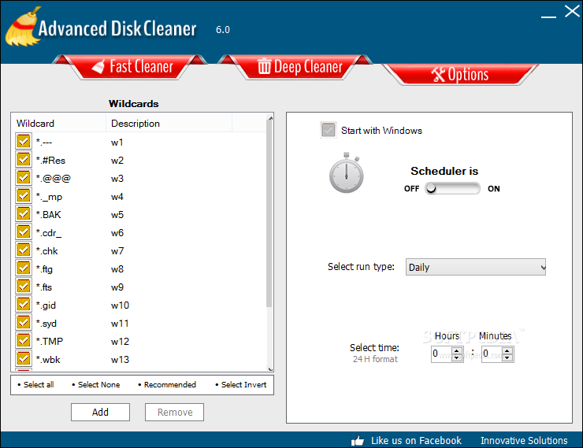The height and width of the screenshot is (448, 583).
Task: Toggle the *.gid wildcard checkbox
Action: tap(24, 305)
